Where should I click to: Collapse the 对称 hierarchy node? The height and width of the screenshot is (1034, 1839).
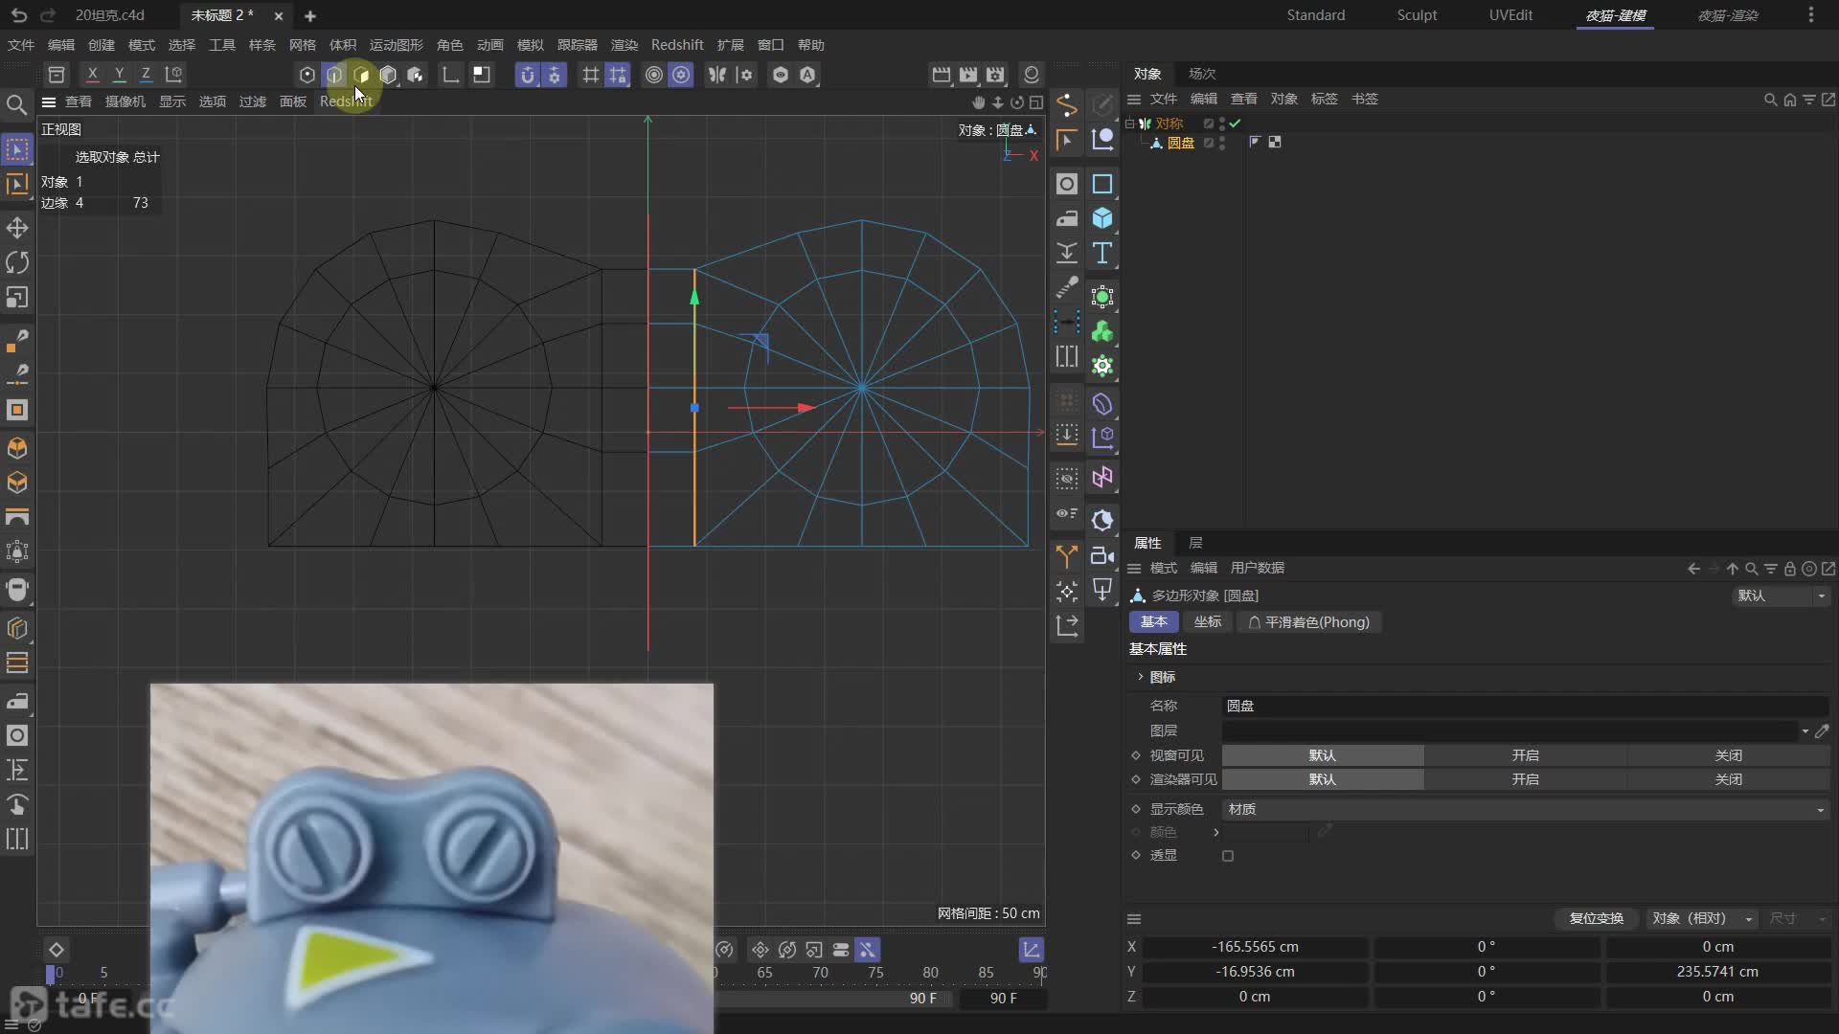[1130, 124]
